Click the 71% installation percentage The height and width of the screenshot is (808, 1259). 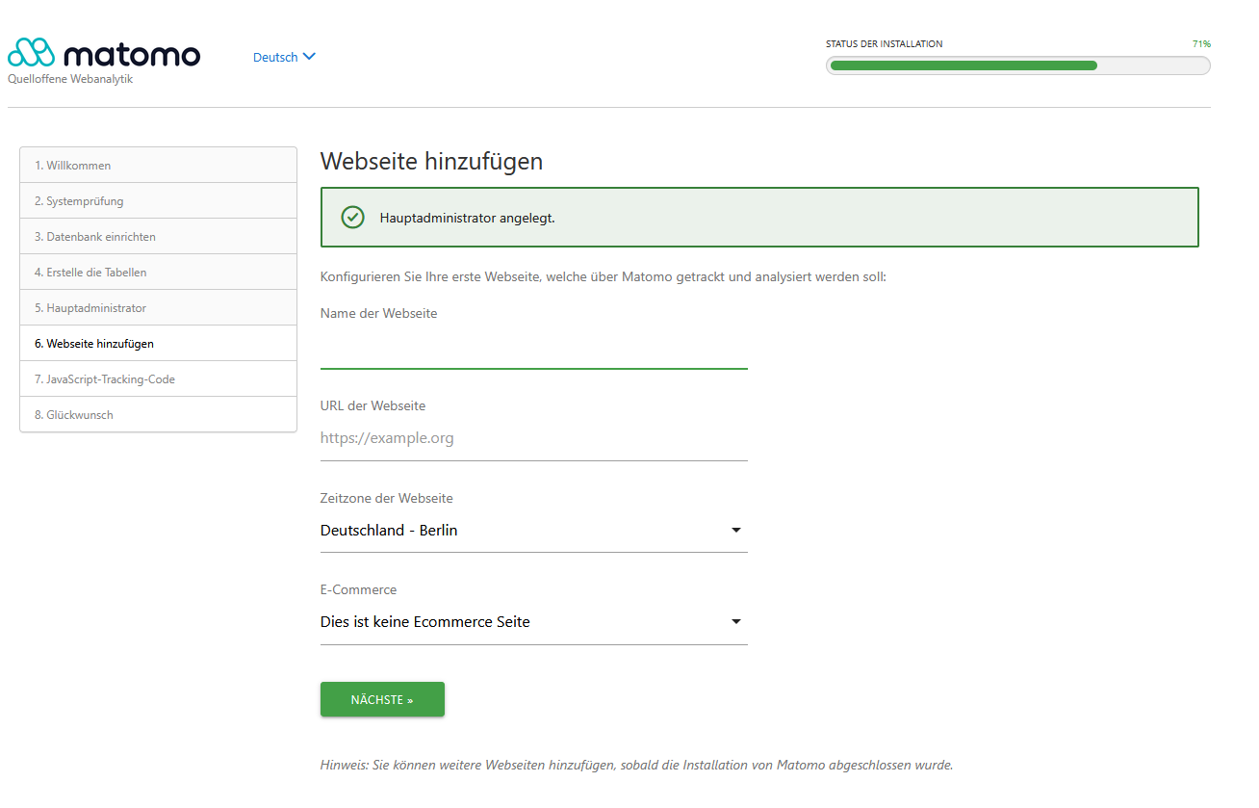tap(1201, 44)
